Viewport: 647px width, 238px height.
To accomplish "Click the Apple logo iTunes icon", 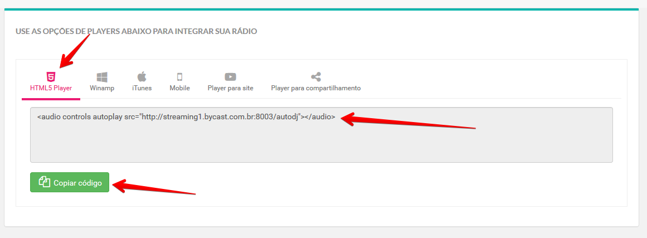I will (x=142, y=77).
